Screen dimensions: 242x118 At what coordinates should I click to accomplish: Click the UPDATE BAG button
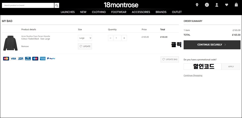coord(170,59)
